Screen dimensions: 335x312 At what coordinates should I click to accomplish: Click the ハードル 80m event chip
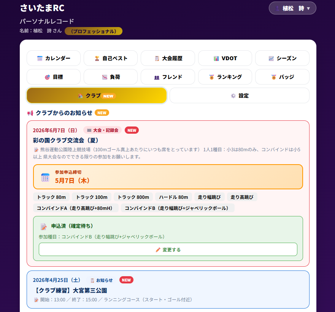173,197
